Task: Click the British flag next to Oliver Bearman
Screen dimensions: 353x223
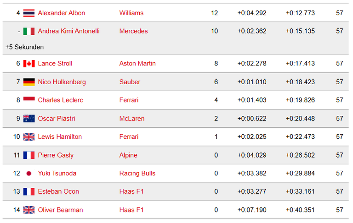Action: [x=29, y=210]
